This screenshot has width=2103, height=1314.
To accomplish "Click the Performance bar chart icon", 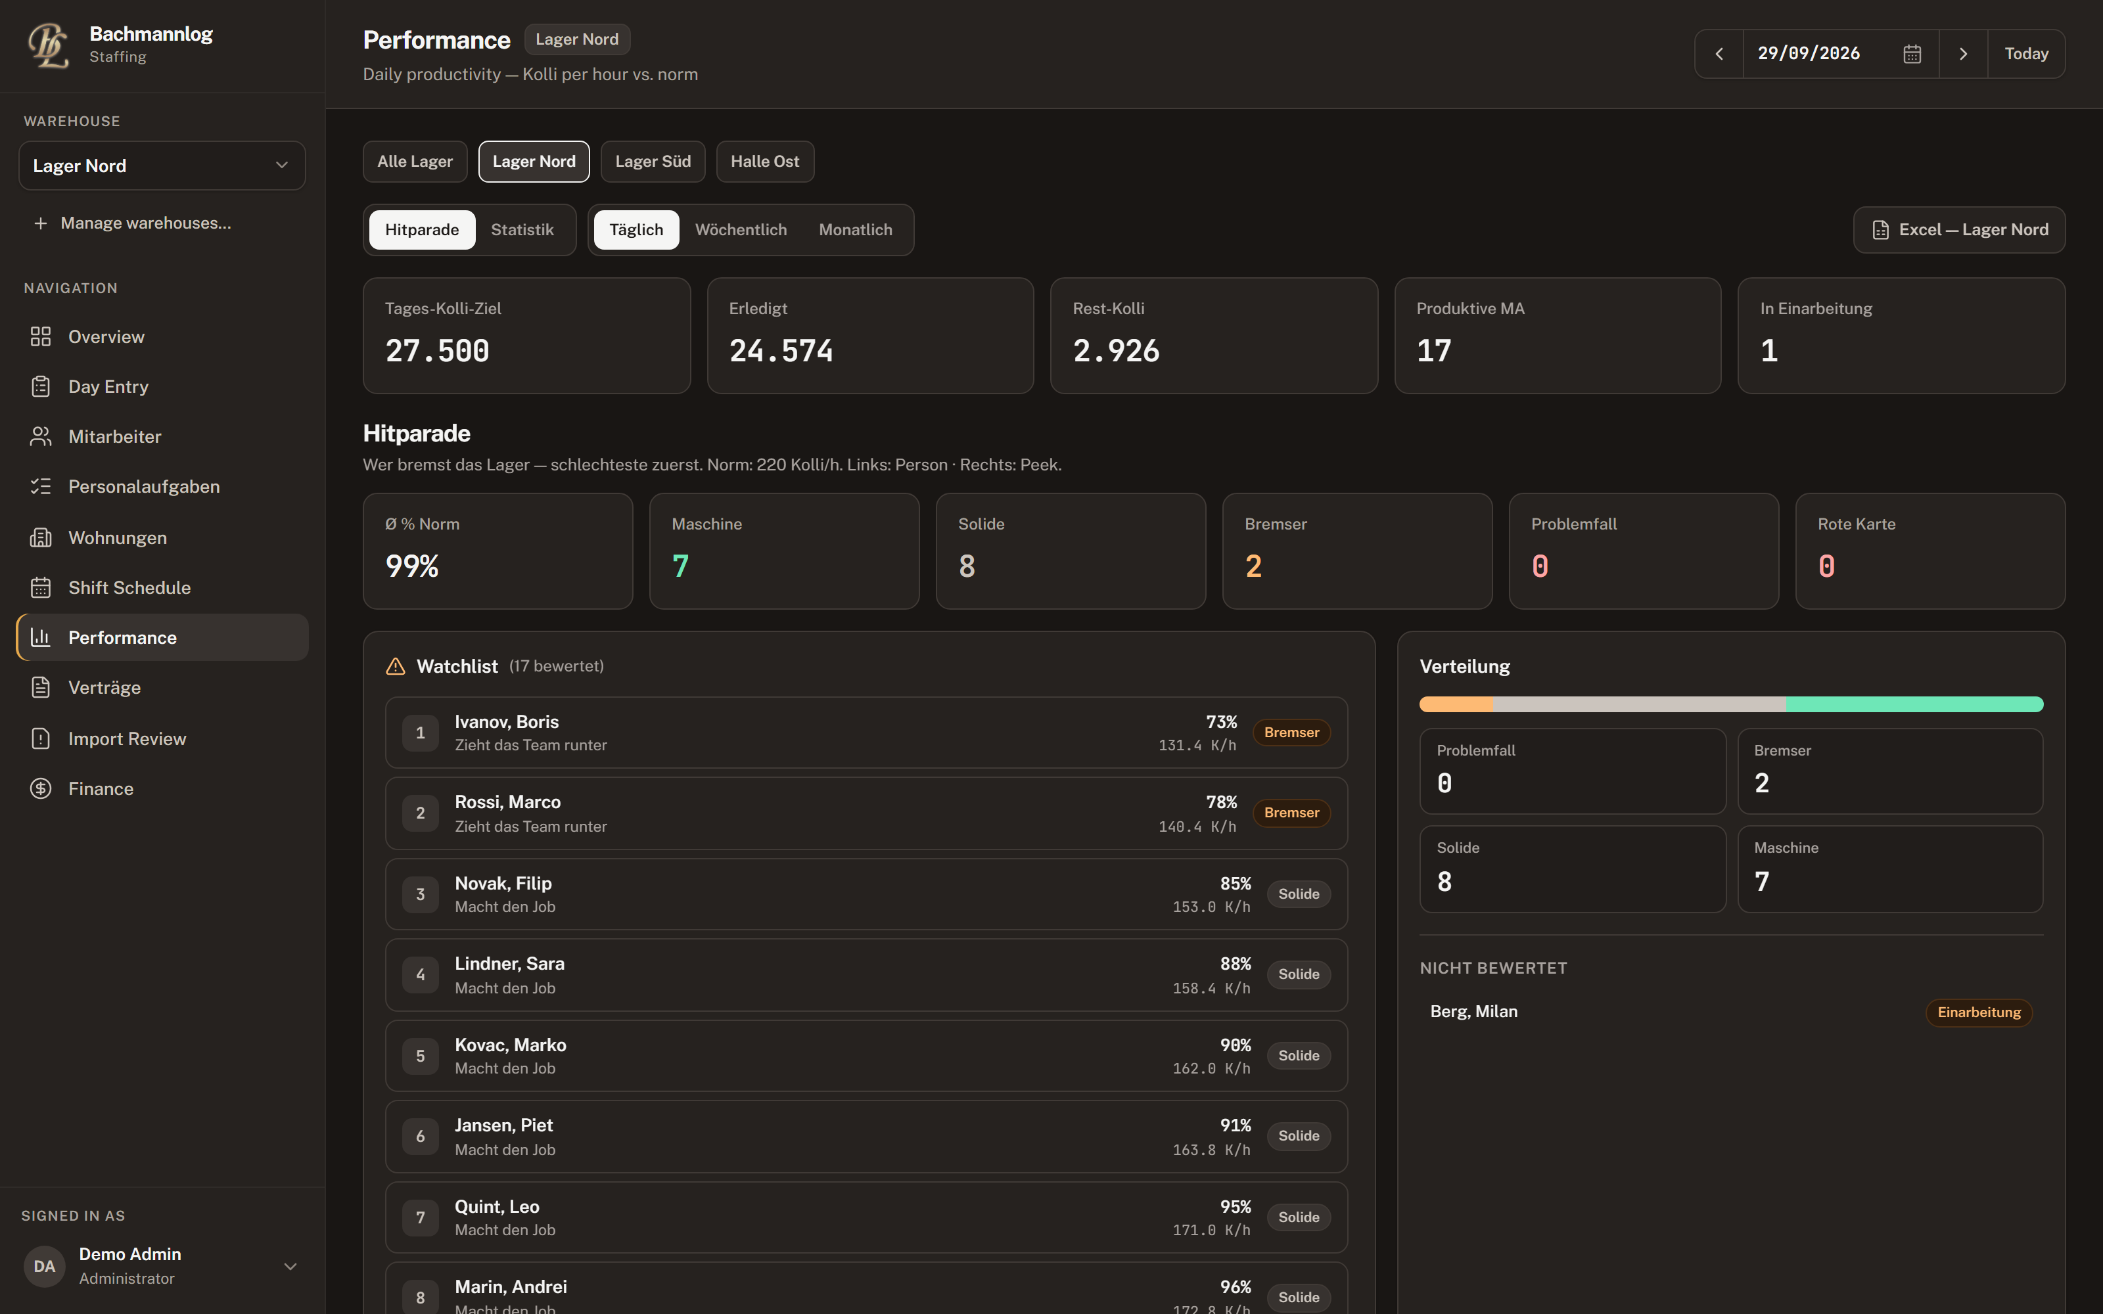I will (x=41, y=637).
